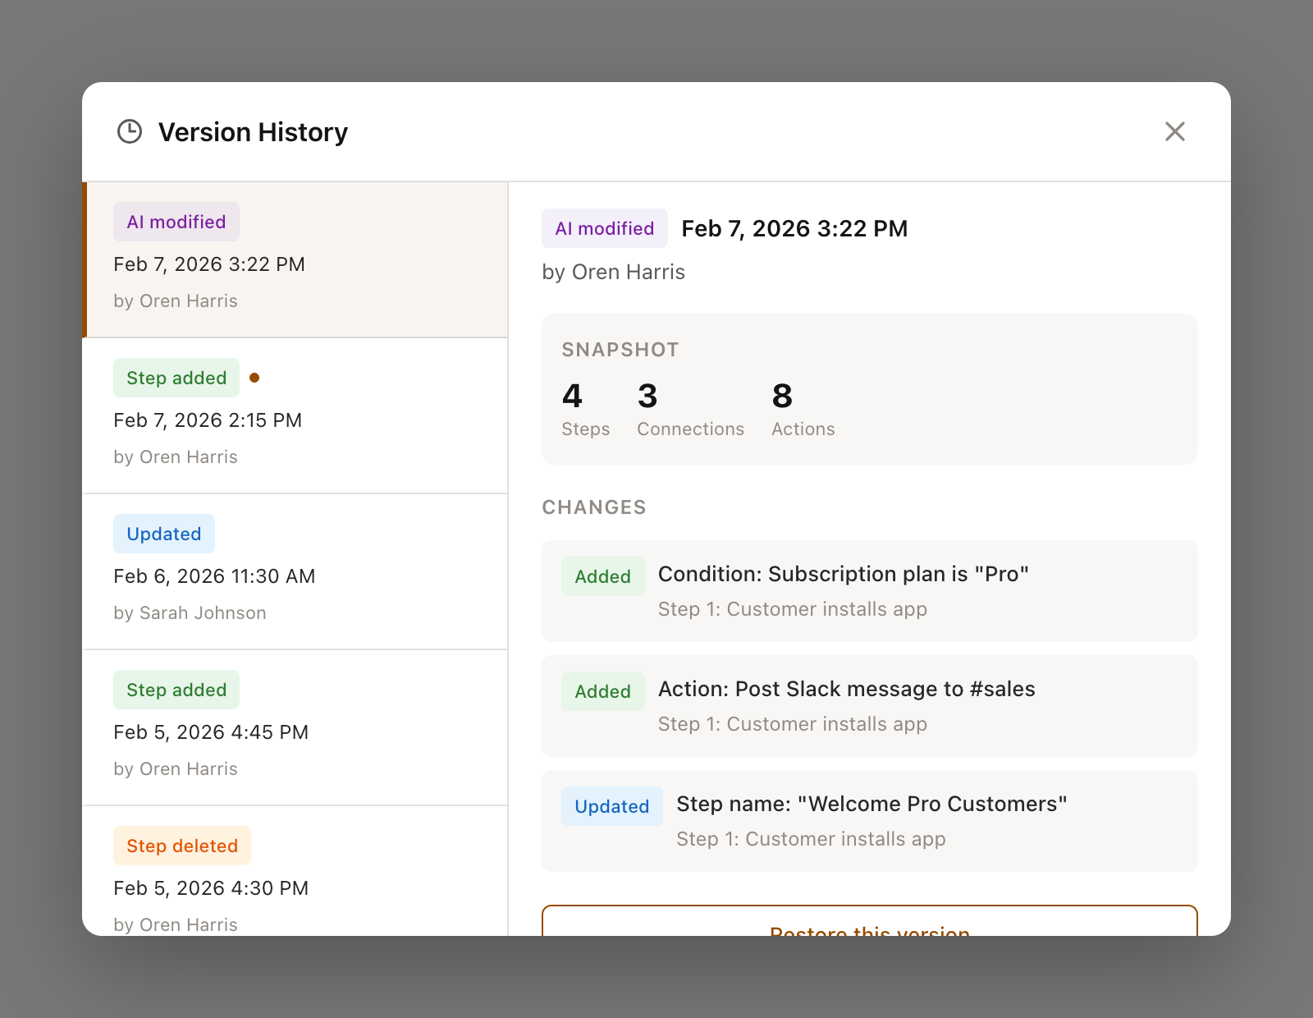Expand the Welcome Pro Customers change card
The width and height of the screenshot is (1313, 1018).
click(x=869, y=821)
